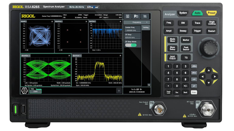Tap the Trace key
234x131 pixels.
coord(197,23)
